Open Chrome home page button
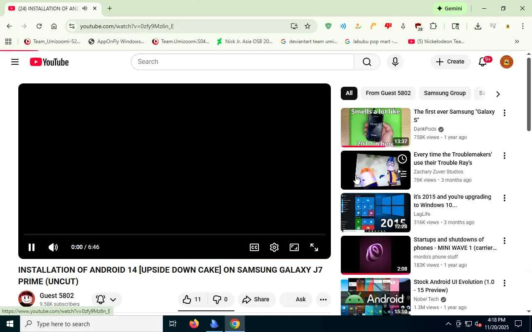This screenshot has height=332, width=532. point(54,26)
